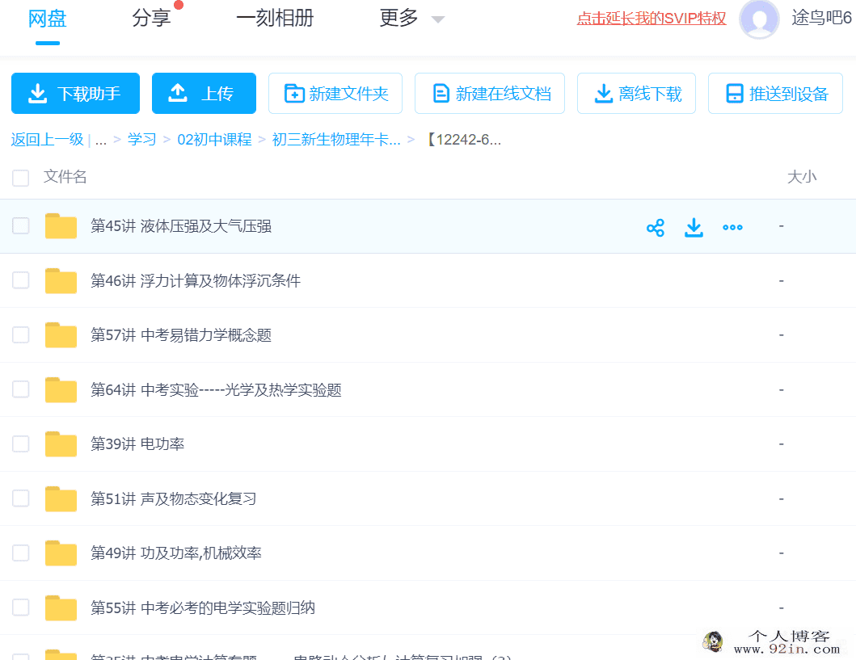Open the user avatar profile
The width and height of the screenshot is (856, 660).
(759, 19)
